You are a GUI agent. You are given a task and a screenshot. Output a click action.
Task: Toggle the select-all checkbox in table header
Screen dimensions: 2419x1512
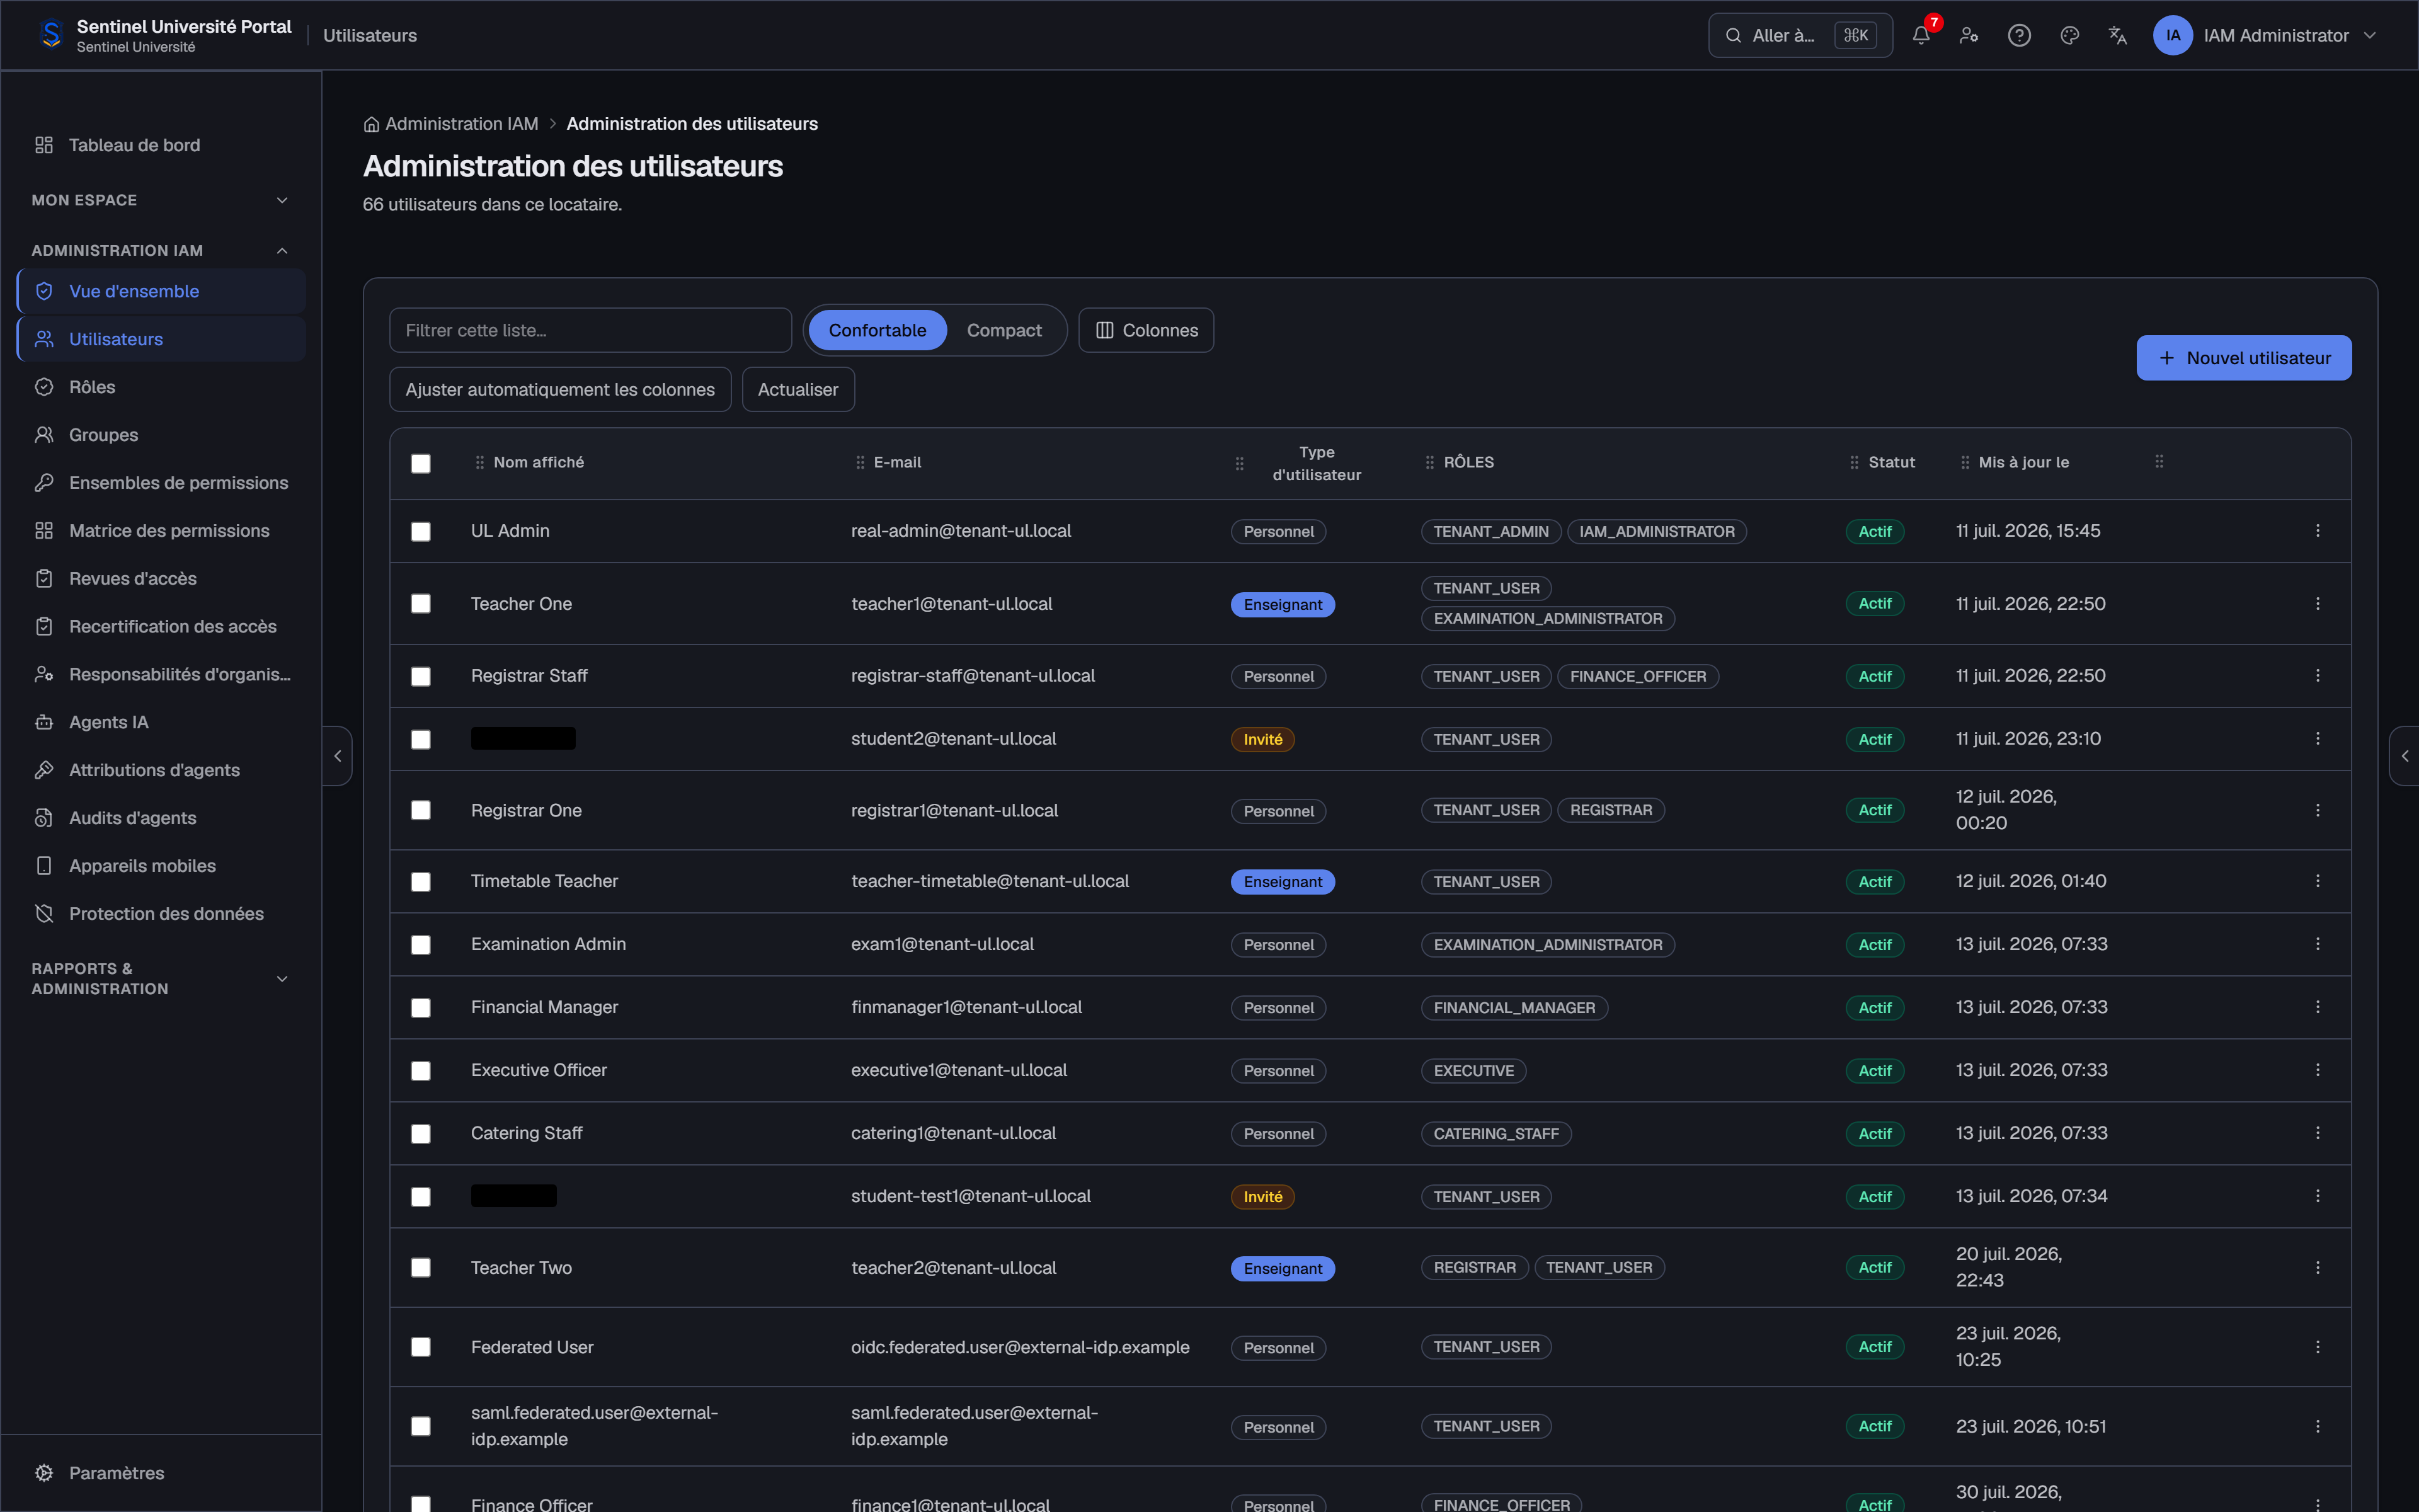(421, 463)
